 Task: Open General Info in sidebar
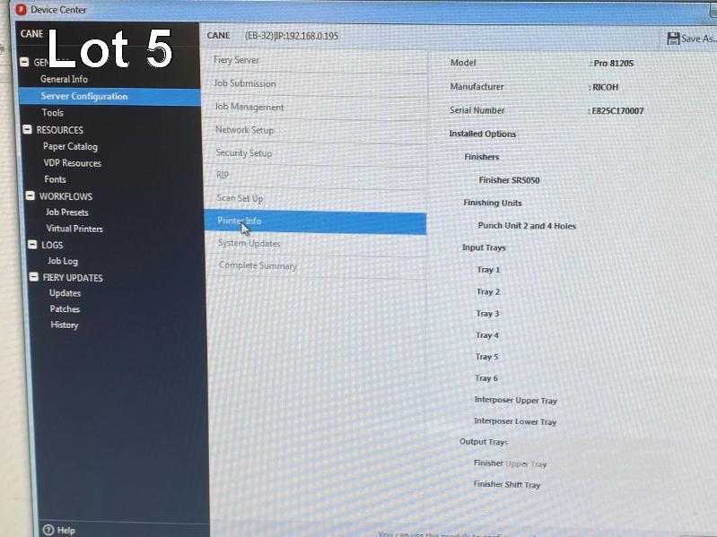tap(64, 79)
